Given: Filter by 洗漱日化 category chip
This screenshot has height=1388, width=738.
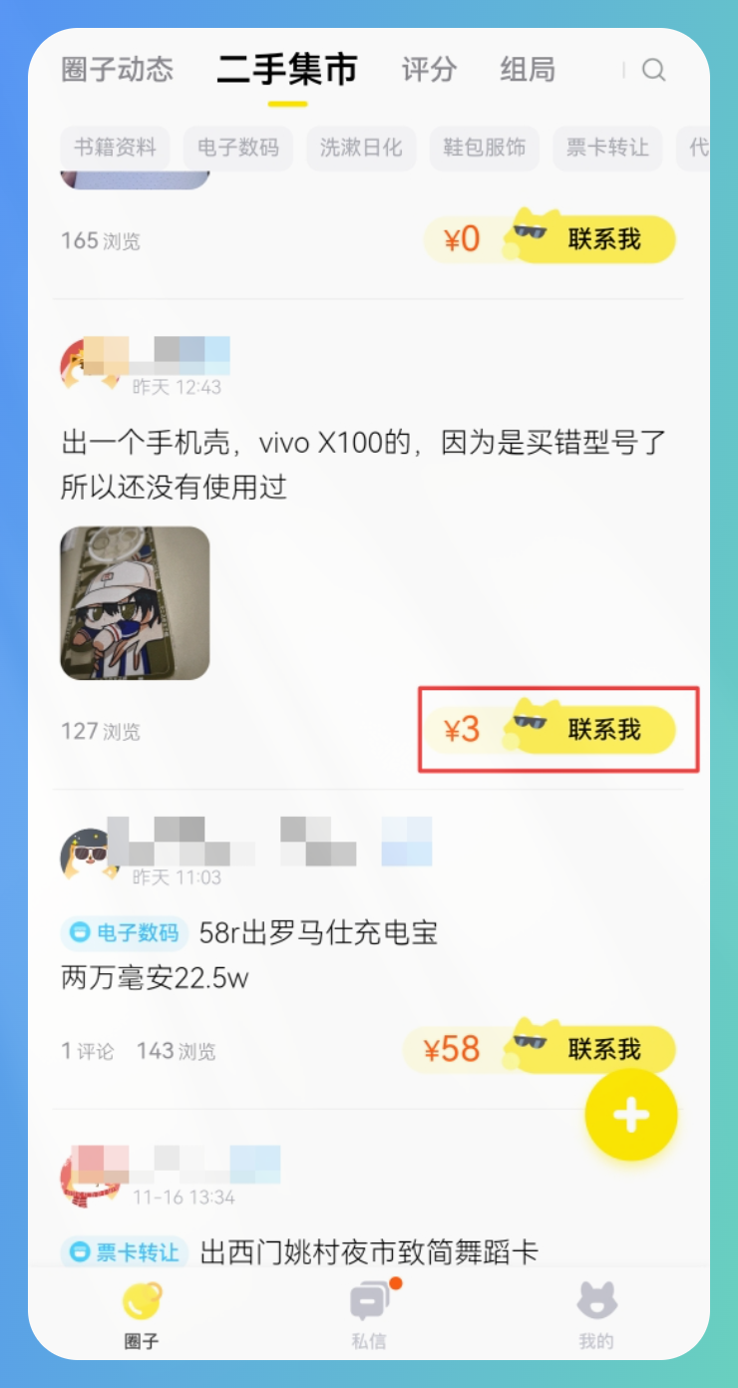Looking at the screenshot, I should point(361,148).
